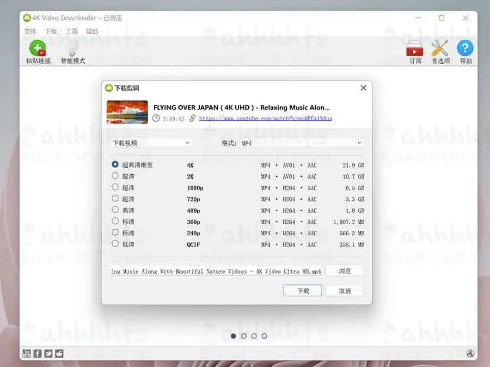This screenshot has width=490, height=367.
Task: Click the 10.7 GB file size text
Action: tap(353, 176)
